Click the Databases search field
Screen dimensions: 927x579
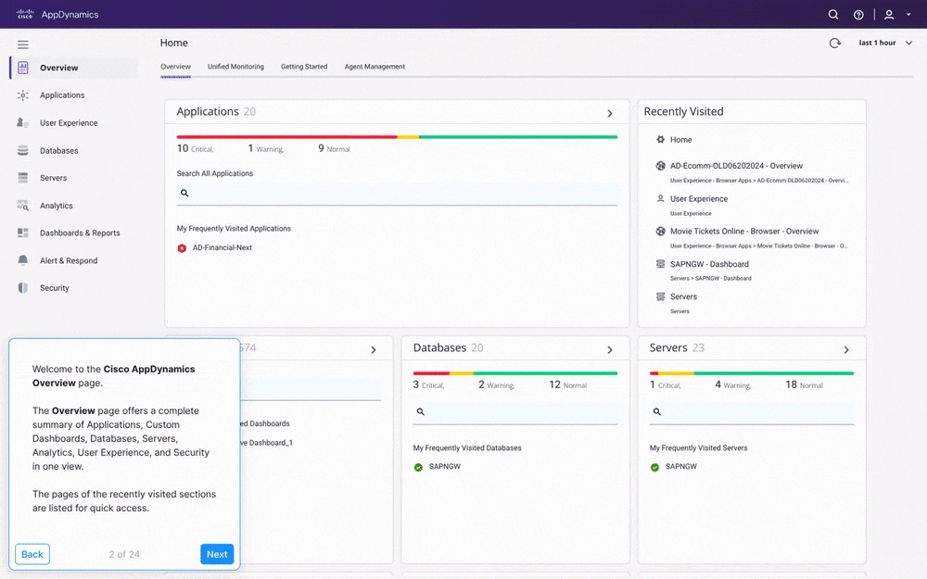(x=514, y=412)
